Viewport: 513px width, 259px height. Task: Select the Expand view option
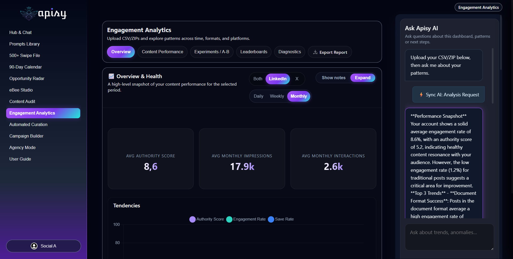tap(363, 78)
